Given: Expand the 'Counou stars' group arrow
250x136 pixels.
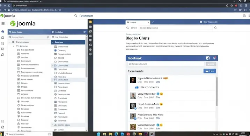Looking at the screenshot, I should click(x=53, y=125).
